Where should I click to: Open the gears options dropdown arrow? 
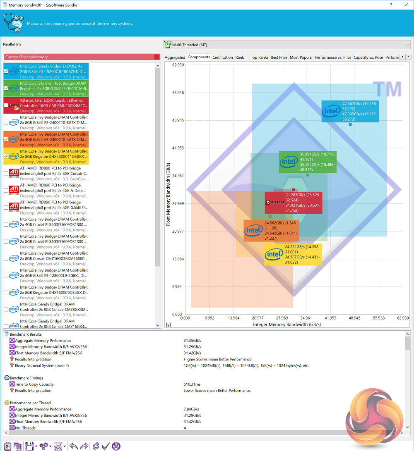pyautogui.click(x=50, y=446)
